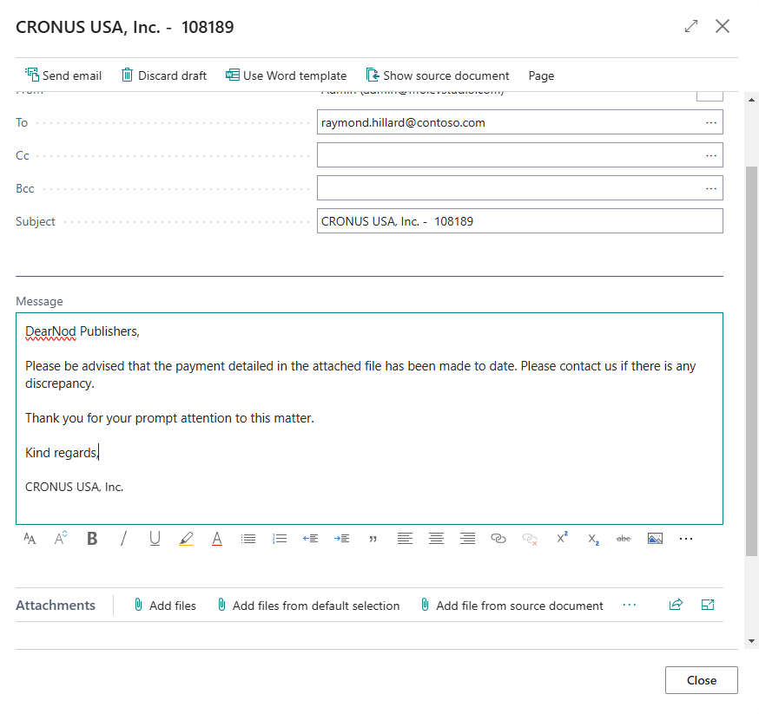Insert a numbered list into the message
Image resolution: width=759 pixels, height=714 pixels.
click(x=280, y=538)
